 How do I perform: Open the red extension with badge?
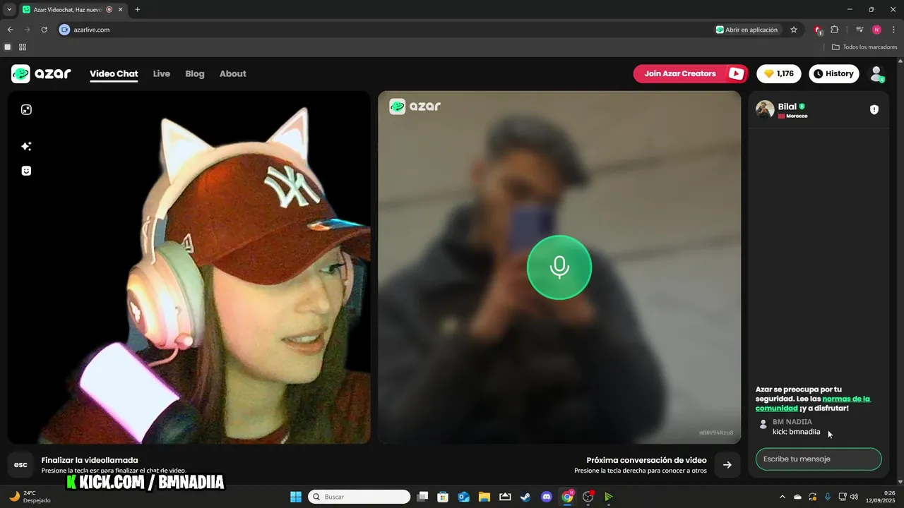point(818,30)
